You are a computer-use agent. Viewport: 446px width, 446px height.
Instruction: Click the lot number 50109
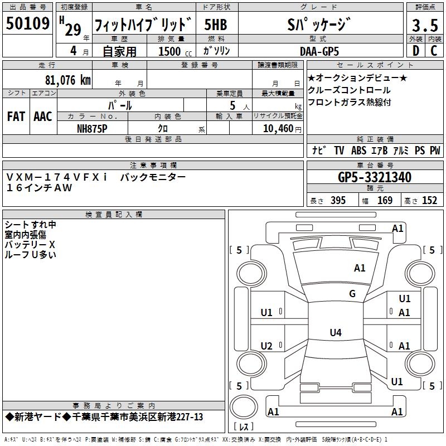point(27,23)
